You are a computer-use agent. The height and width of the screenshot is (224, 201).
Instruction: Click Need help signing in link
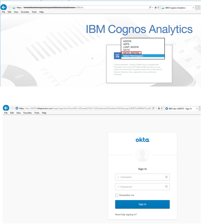click(126, 215)
